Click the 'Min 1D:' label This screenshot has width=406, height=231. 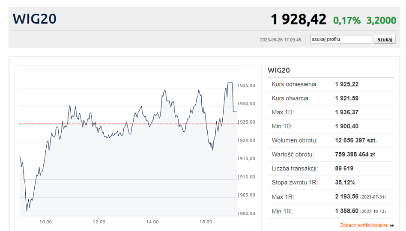click(282, 126)
